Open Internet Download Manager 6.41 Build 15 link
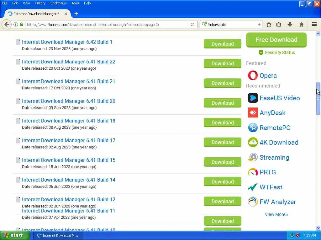This screenshot has height=240, width=321. pos(69,160)
